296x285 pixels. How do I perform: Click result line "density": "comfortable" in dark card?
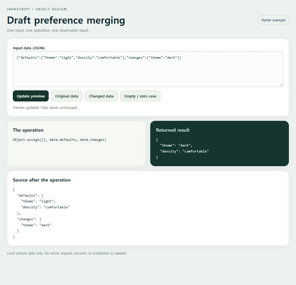pyautogui.click(x=184, y=151)
